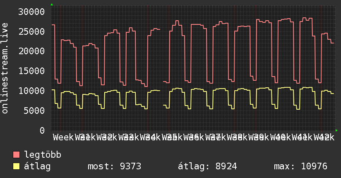Click the 20000 y-axis tick label
The height and width of the screenshot is (178, 341).
tap(31, 51)
